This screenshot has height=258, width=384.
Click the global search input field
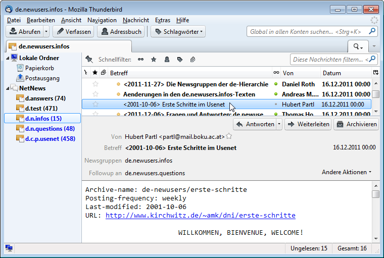(x=307, y=31)
